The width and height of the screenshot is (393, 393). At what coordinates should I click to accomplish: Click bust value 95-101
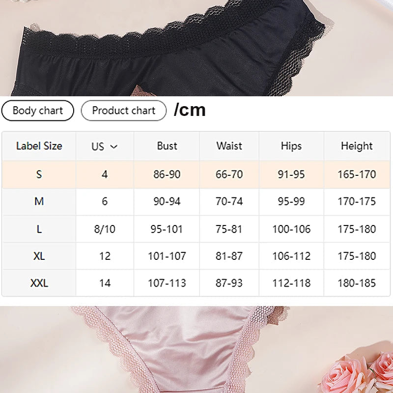point(167,229)
